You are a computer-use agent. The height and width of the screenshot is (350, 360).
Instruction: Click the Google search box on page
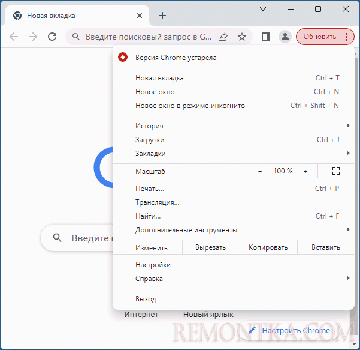77,238
